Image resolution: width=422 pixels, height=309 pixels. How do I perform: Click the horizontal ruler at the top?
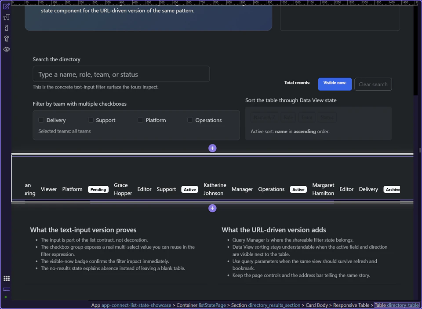click(x=215, y=3)
